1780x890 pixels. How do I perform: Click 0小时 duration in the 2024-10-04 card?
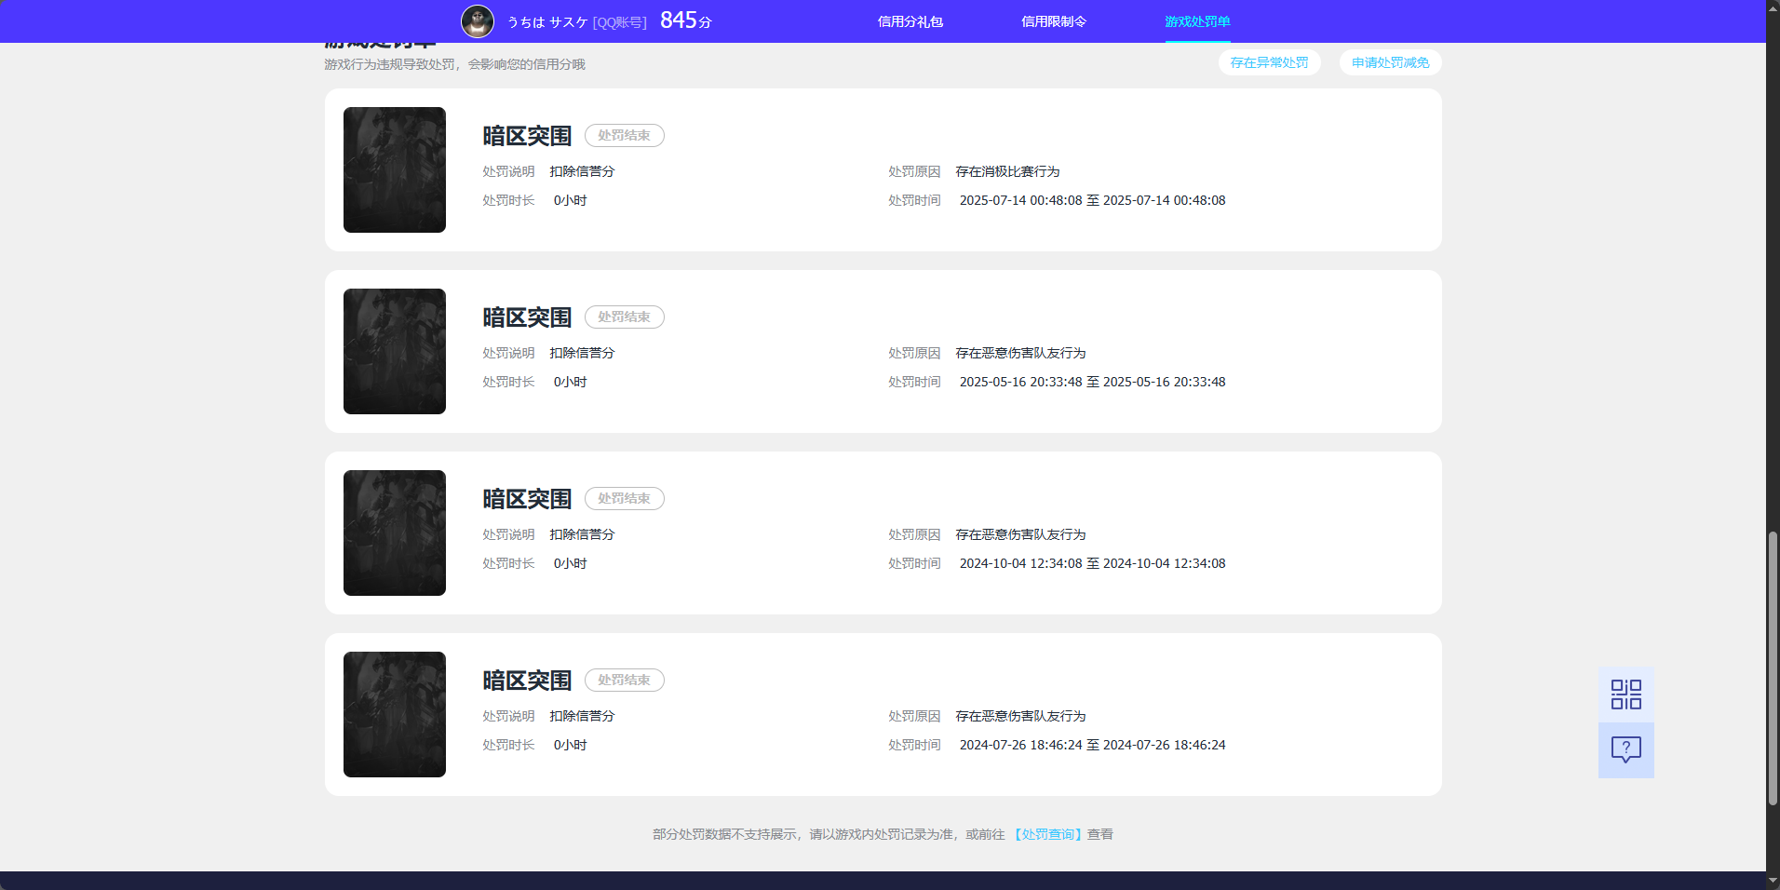click(571, 563)
